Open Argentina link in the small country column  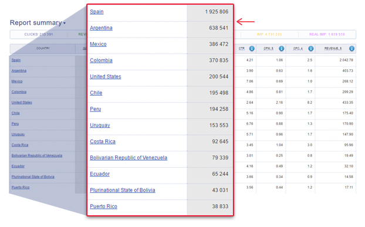pyautogui.click(x=19, y=71)
